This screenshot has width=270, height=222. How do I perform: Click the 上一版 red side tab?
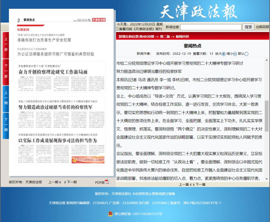click(6, 45)
